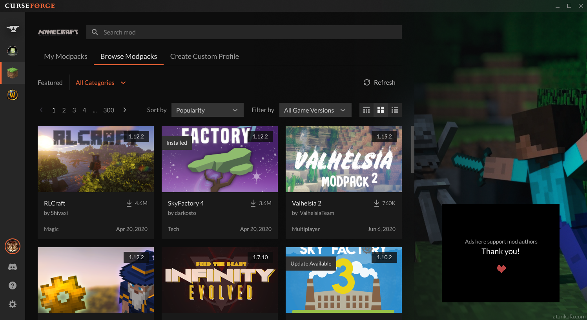Click the Jun 6, 2020 date
Screen dimensions: 587x320
click(381, 229)
